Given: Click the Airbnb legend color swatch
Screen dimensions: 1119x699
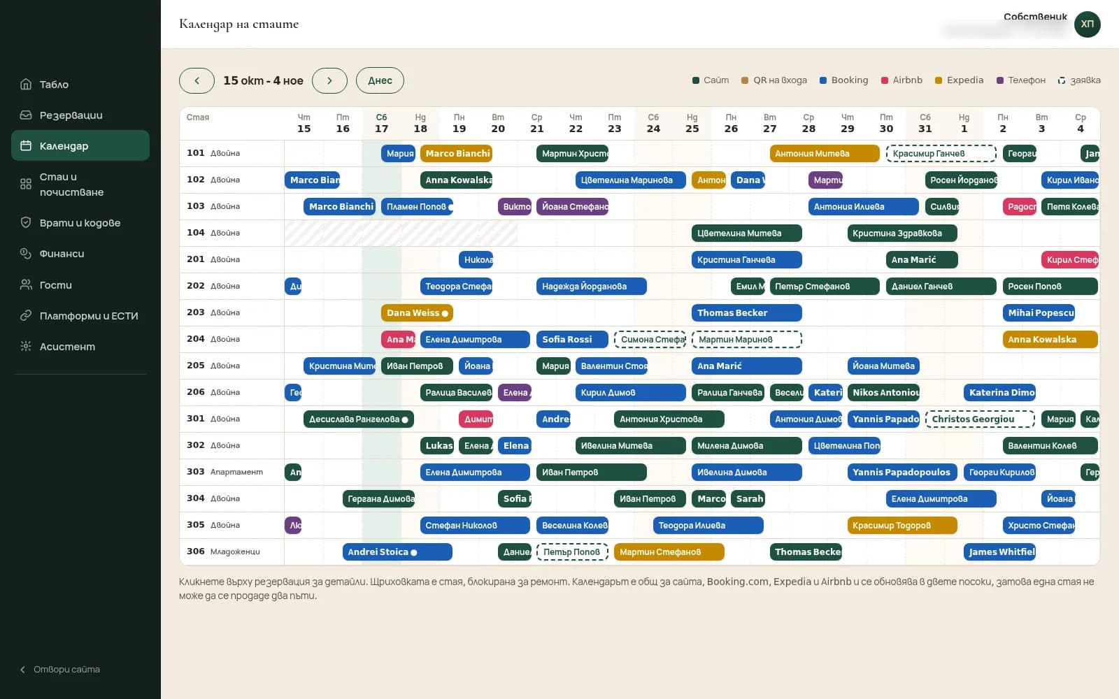Looking at the screenshot, I should pos(885,80).
